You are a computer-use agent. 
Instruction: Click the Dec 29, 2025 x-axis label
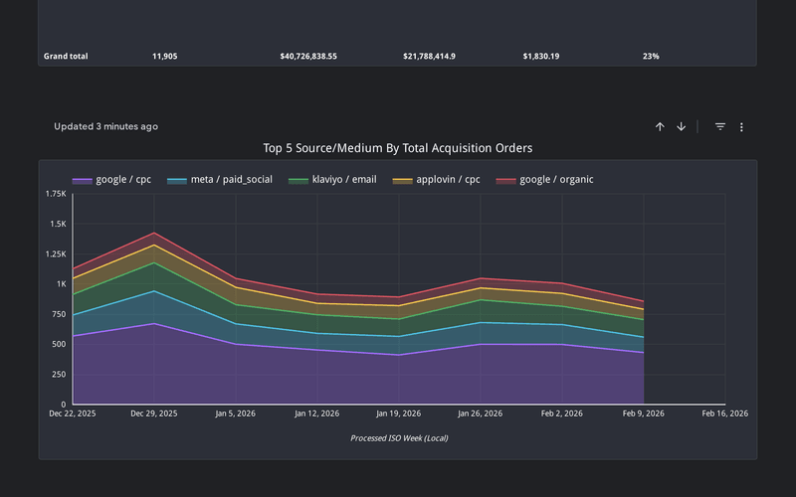pyautogui.click(x=154, y=413)
